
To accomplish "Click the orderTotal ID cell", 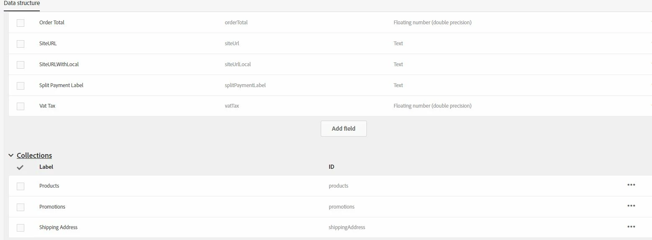I will 236,23.
